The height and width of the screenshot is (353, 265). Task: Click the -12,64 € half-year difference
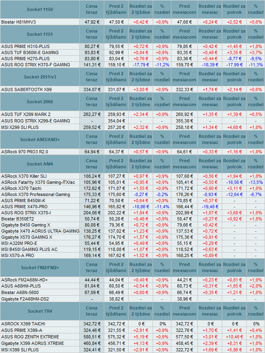pos(234,194)
